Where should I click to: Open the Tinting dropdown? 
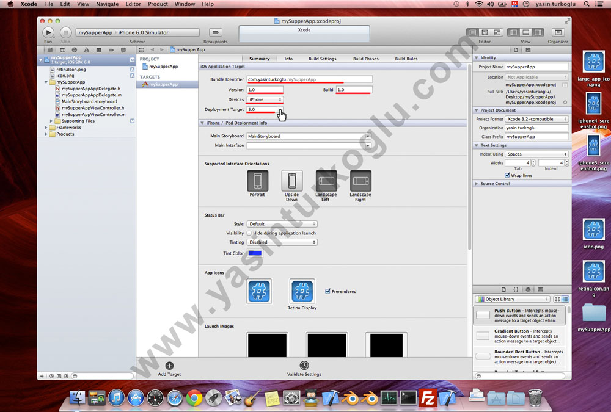tap(282, 242)
